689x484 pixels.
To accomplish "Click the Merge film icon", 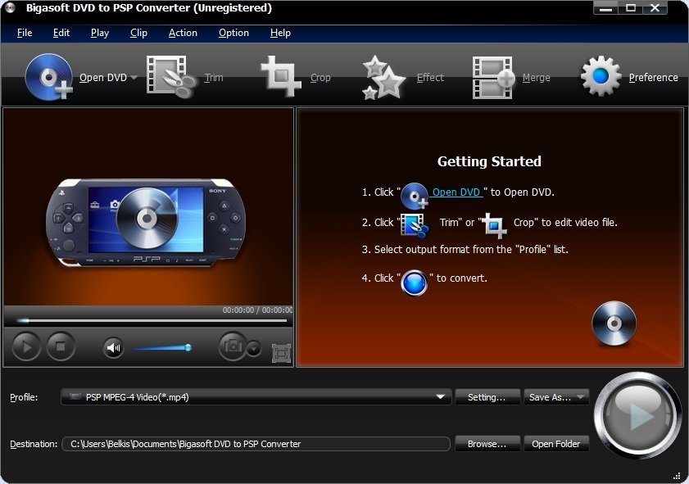I will (x=493, y=77).
